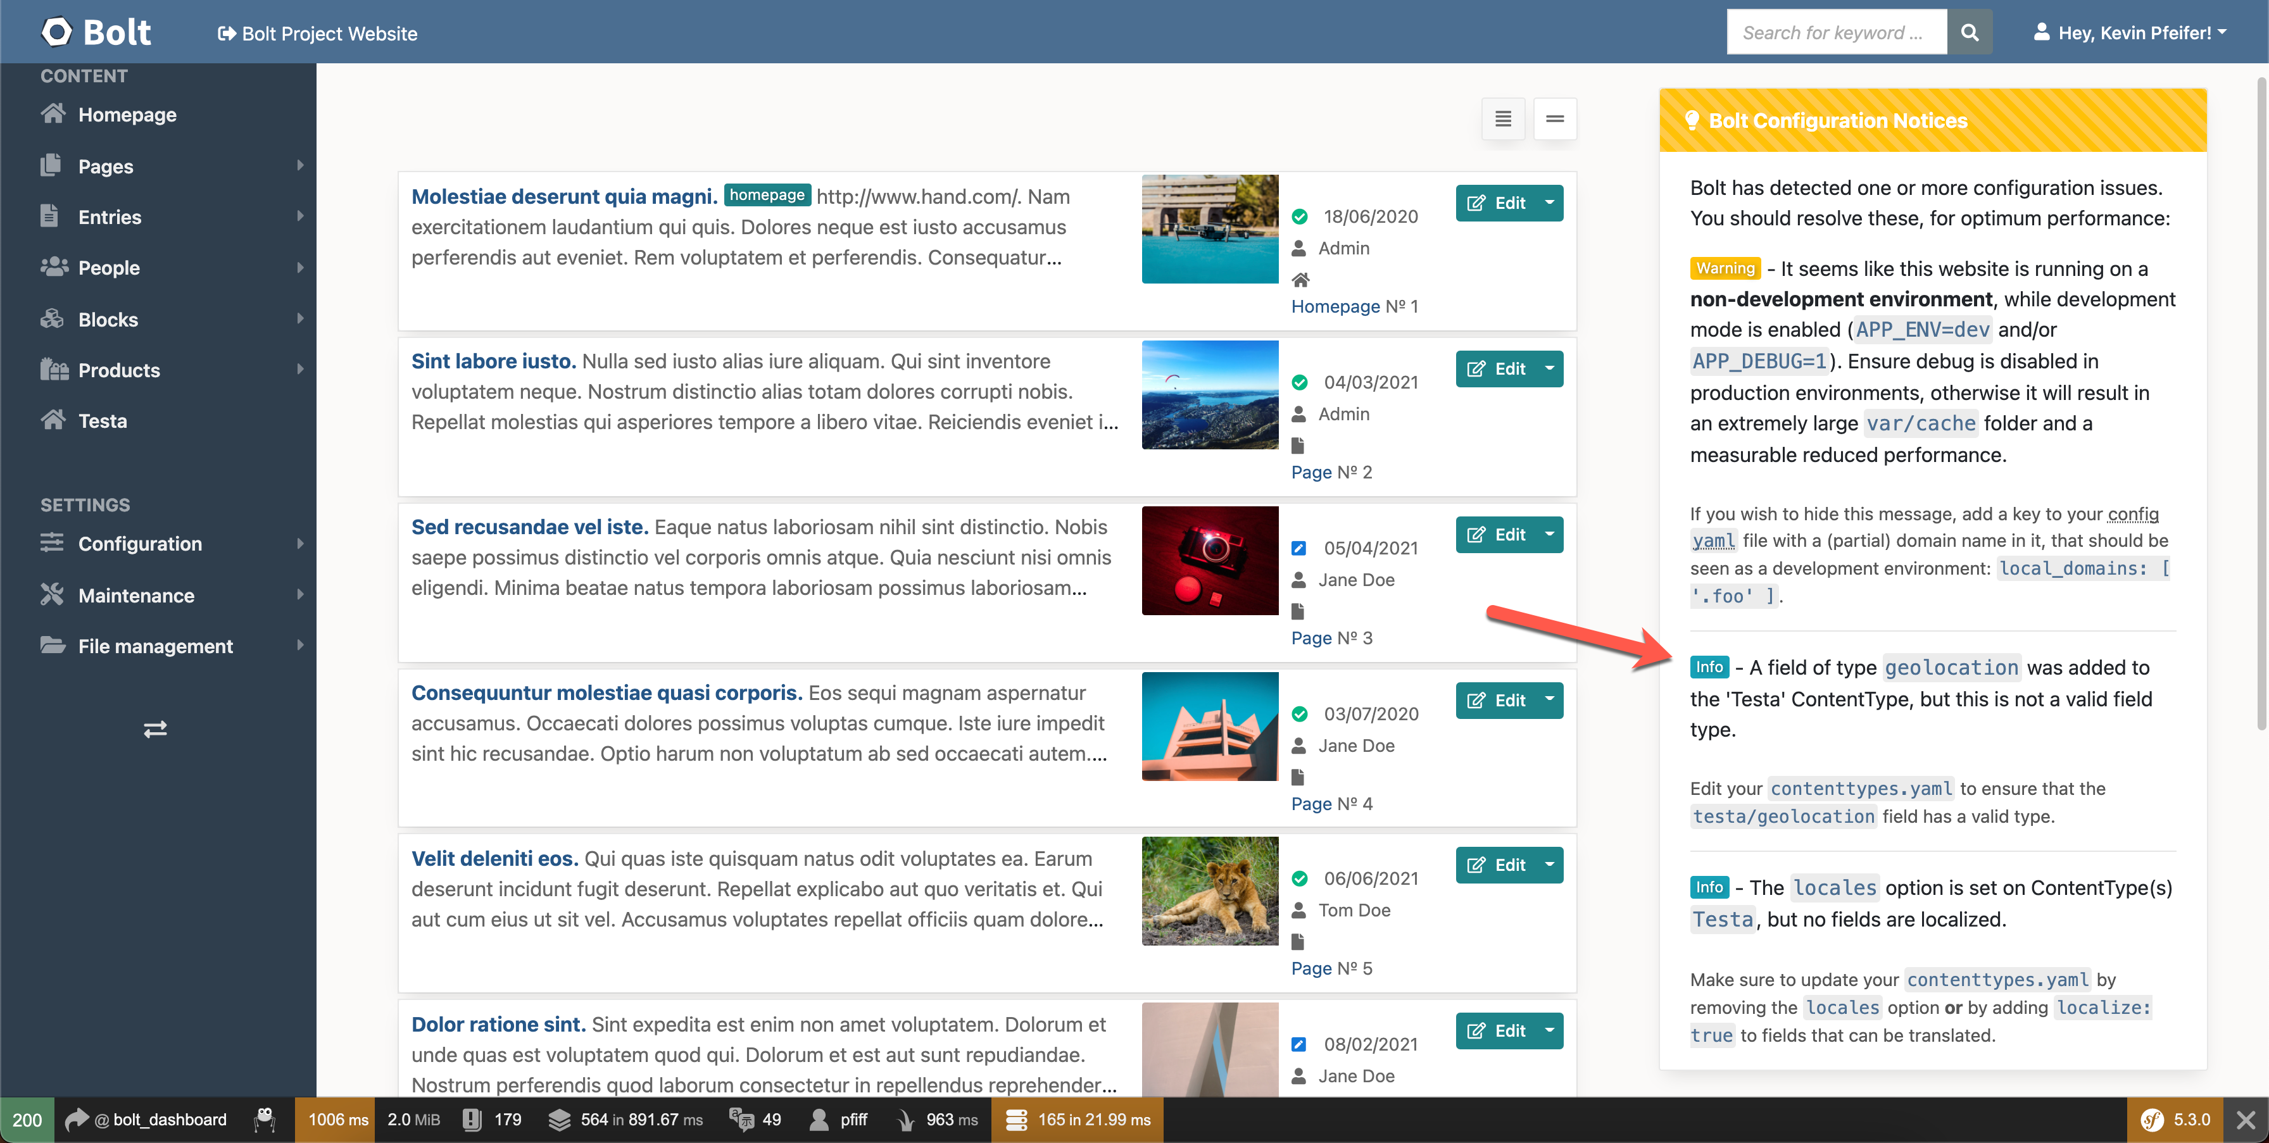The image size is (2269, 1143).
Task: Switch to the expanded list view icon
Action: point(1503,118)
